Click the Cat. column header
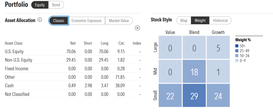This screenshot has width=273, height=112. pos(122,43)
